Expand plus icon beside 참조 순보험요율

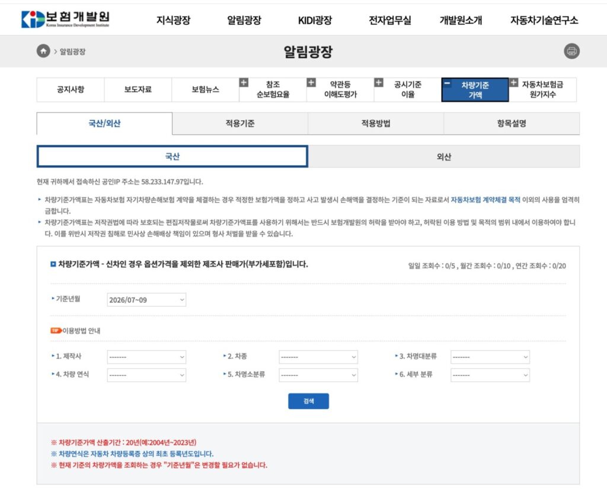pyautogui.click(x=244, y=82)
